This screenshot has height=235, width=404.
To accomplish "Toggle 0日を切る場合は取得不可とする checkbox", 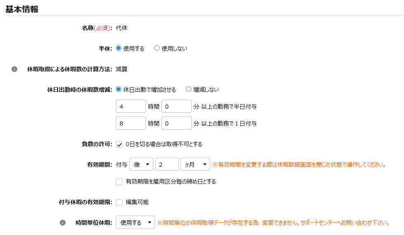I will [119, 144].
